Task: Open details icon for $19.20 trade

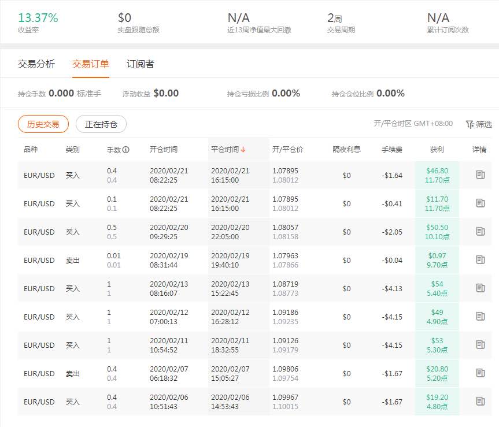Action: (x=480, y=401)
